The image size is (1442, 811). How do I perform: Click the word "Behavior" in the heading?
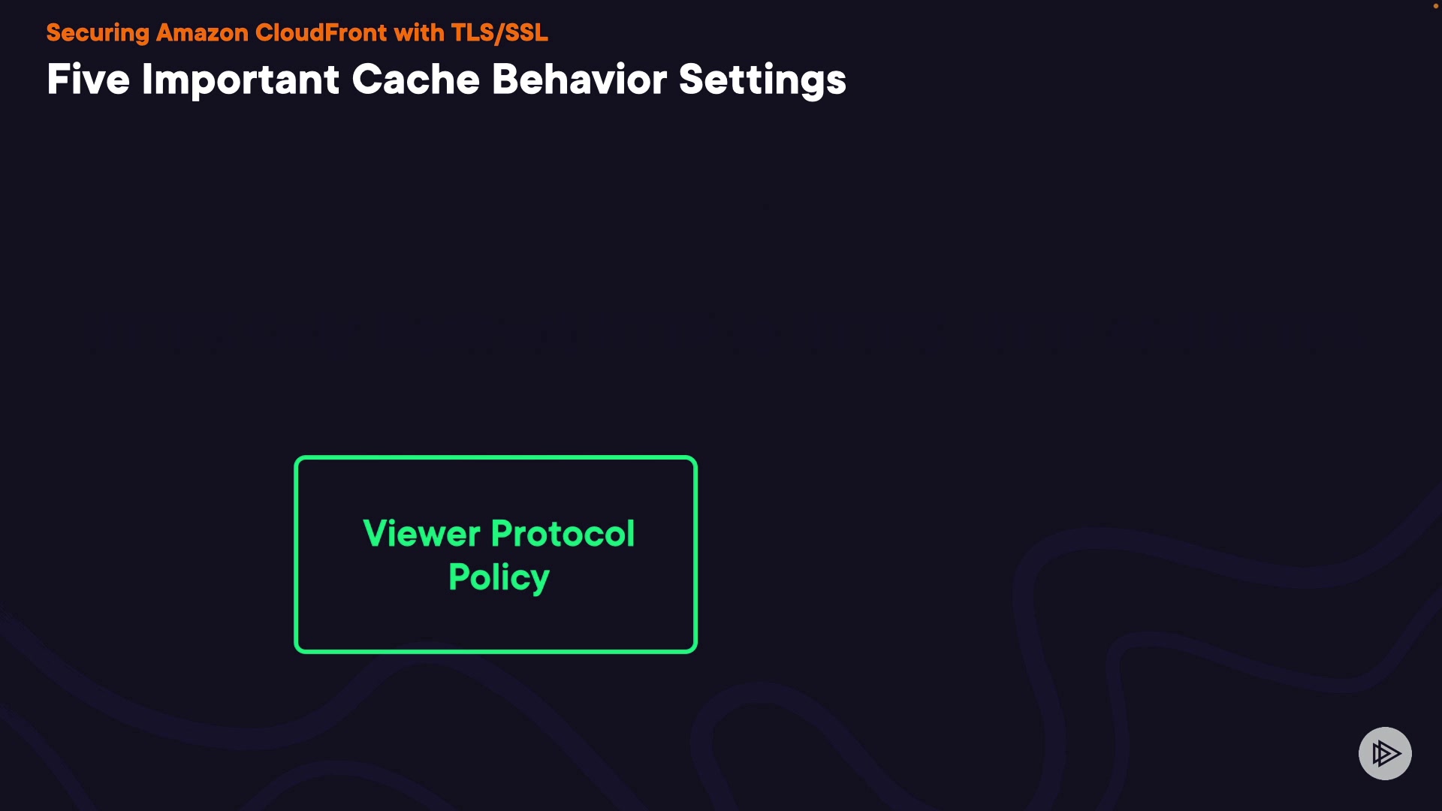(579, 80)
